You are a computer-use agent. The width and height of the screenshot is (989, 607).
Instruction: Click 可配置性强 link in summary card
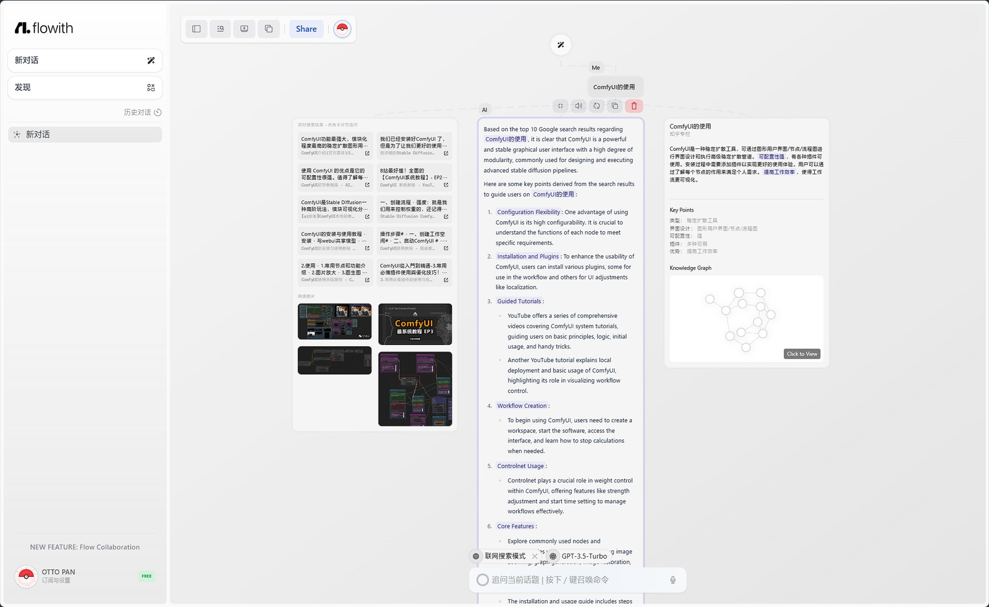(771, 157)
